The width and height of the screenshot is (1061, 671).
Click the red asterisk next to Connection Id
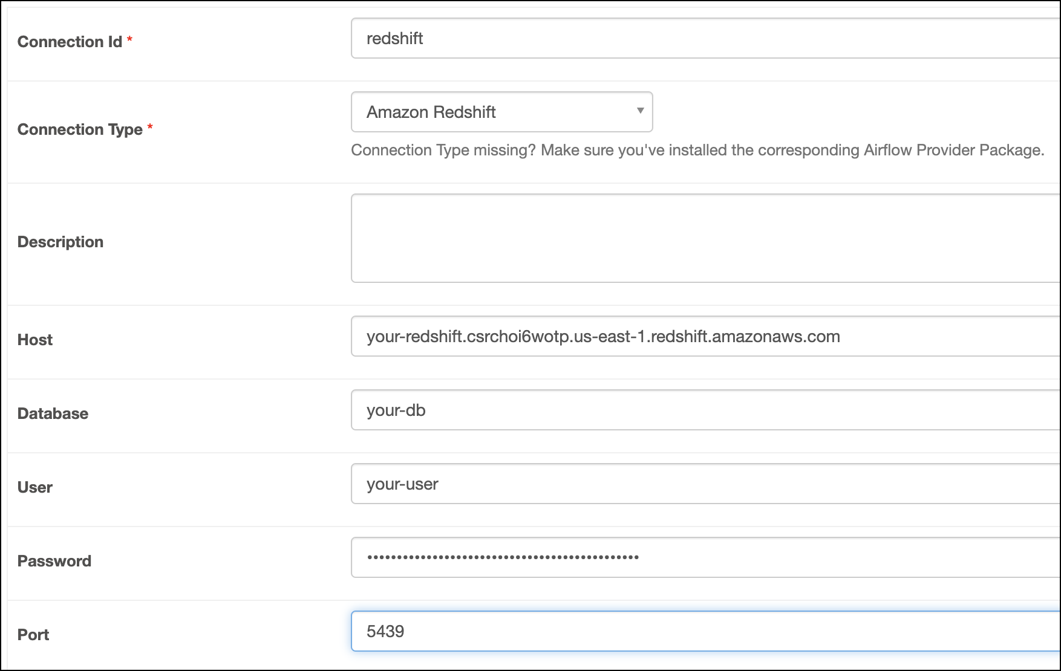[x=131, y=39]
